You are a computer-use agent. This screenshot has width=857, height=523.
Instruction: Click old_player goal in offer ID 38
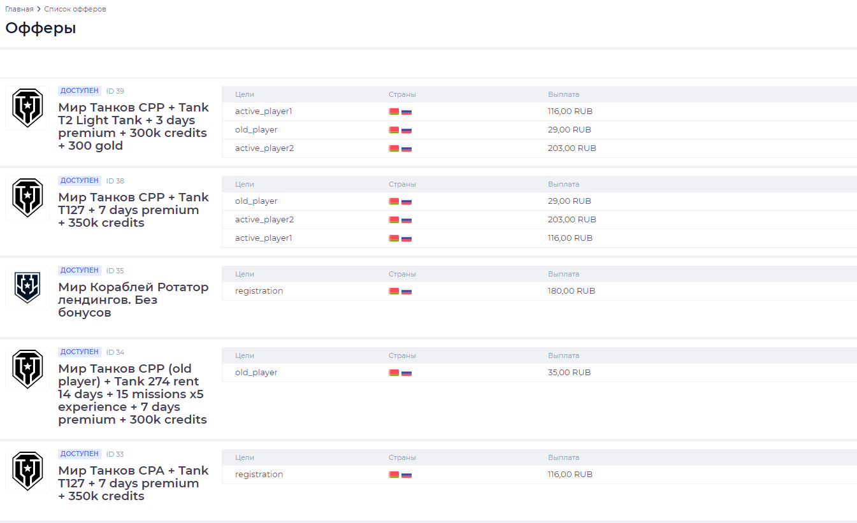[x=256, y=201]
